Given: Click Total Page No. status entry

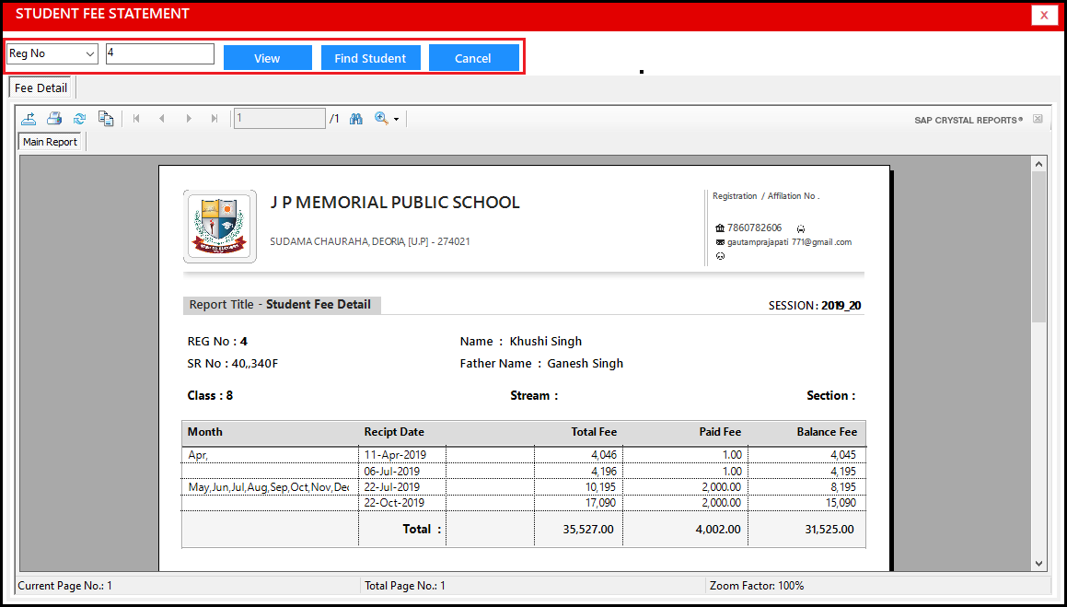Looking at the screenshot, I should pyautogui.click(x=405, y=586).
